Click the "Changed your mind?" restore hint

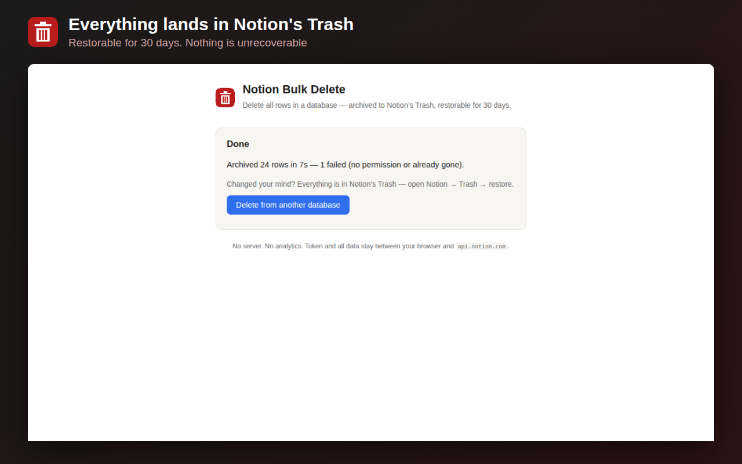coord(370,184)
